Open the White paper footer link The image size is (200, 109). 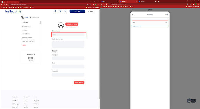tap(16, 104)
